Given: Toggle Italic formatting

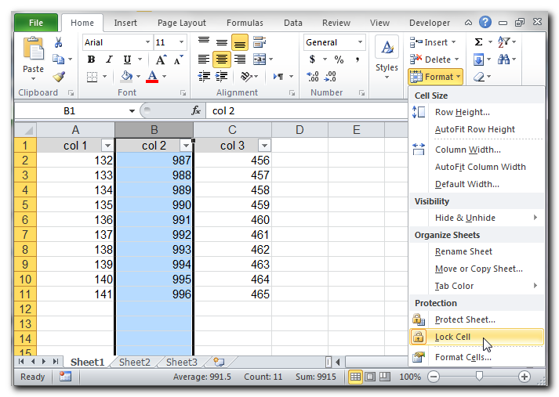Looking at the screenshot, I should click(108, 60).
